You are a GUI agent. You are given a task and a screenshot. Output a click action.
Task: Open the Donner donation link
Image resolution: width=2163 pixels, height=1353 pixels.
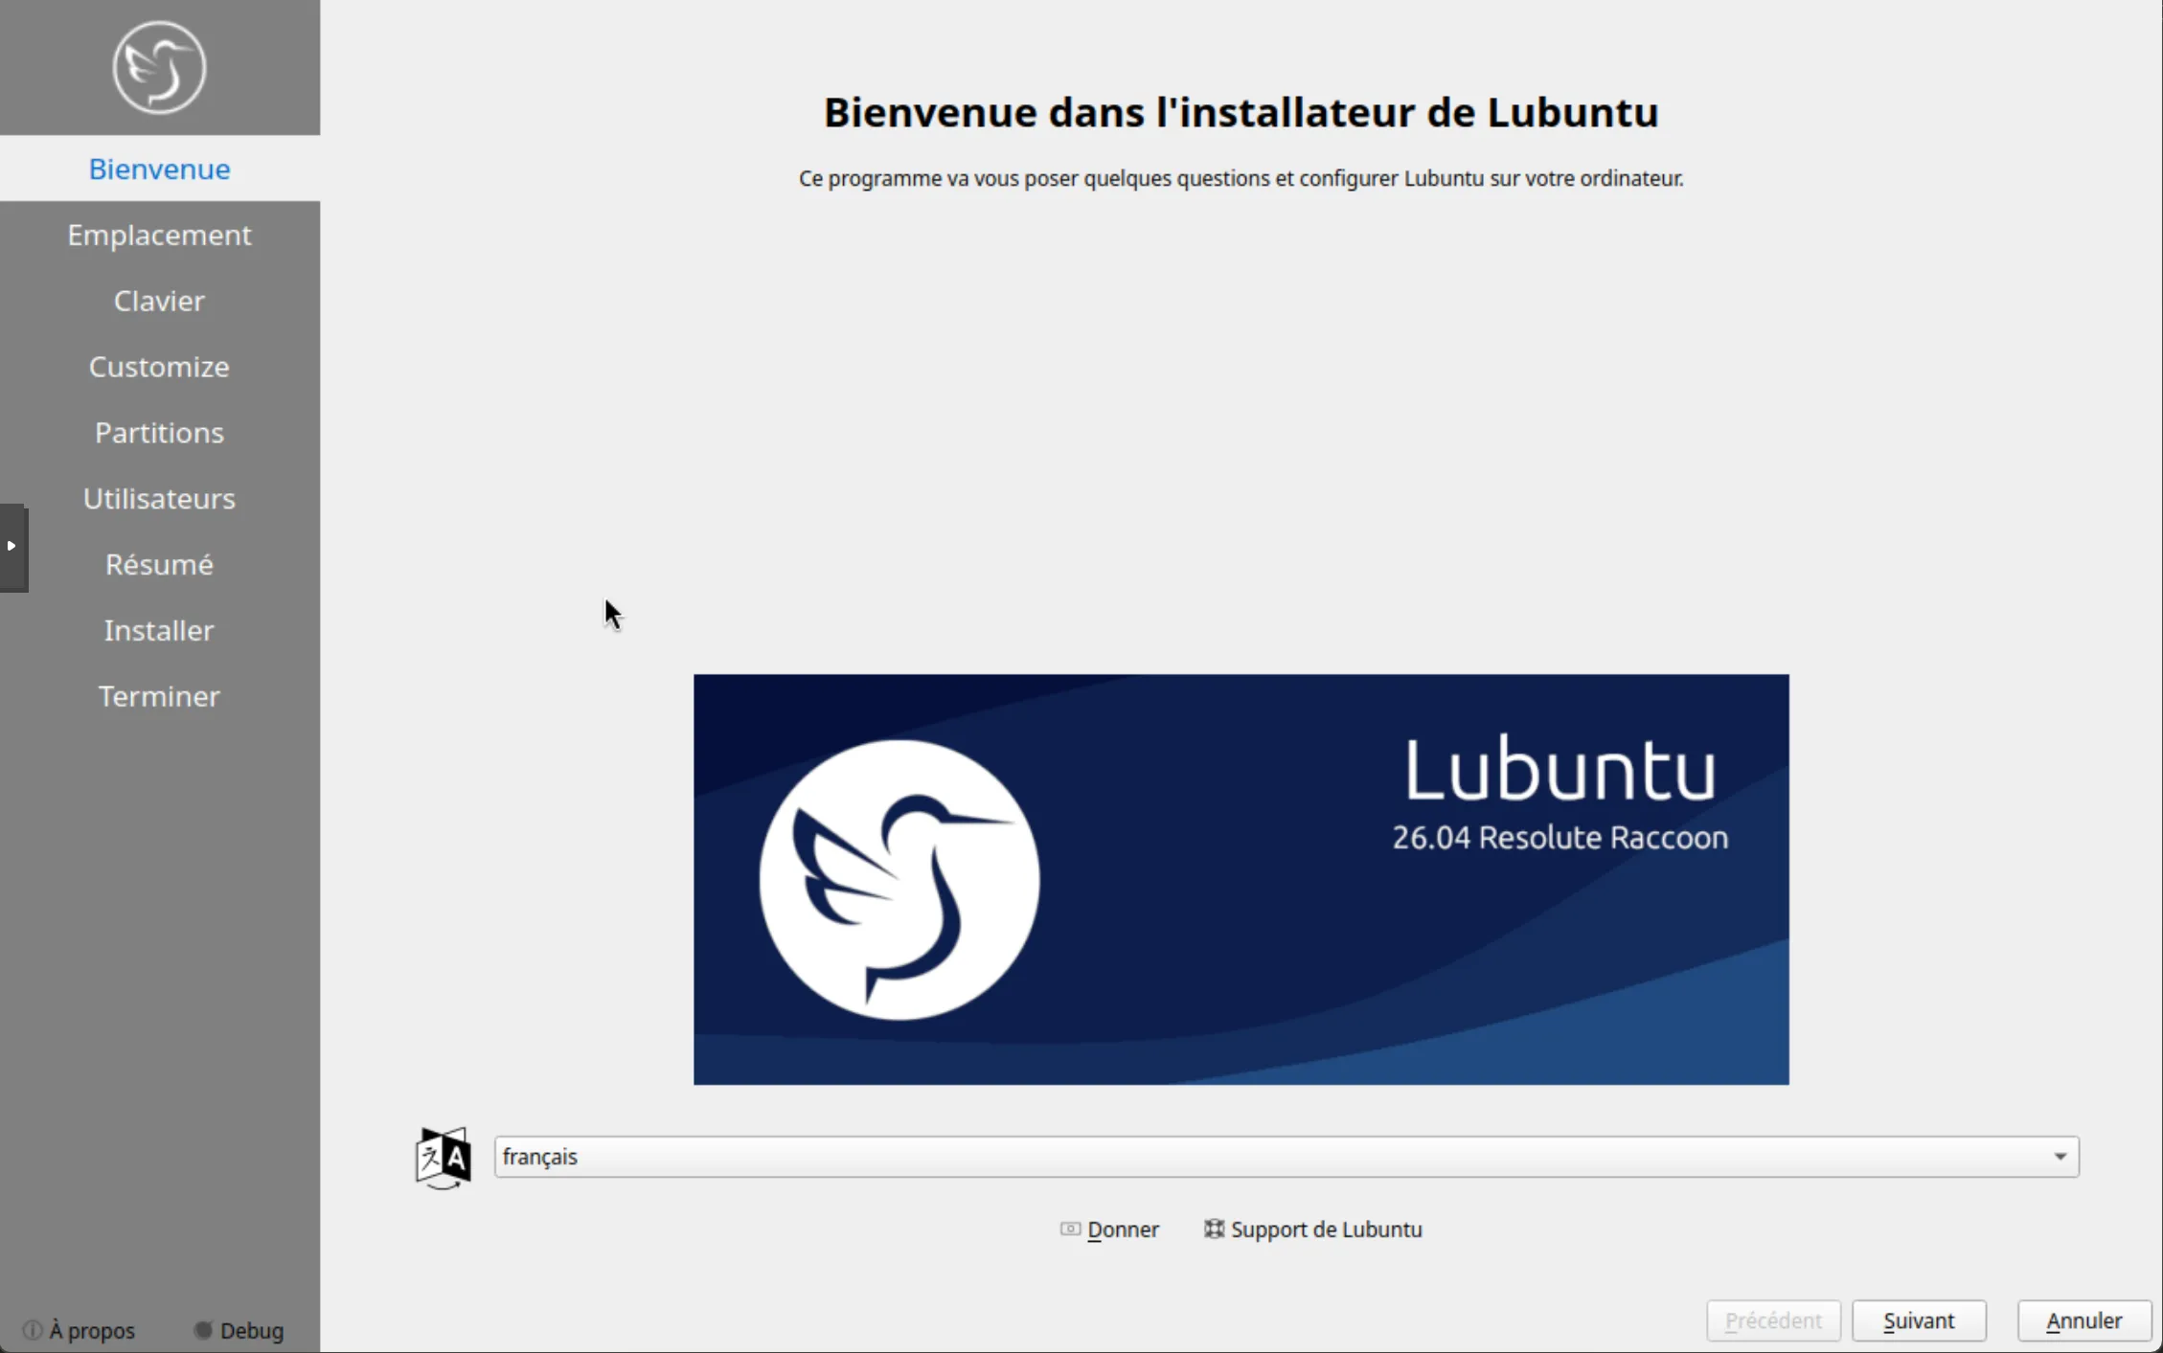[x=1110, y=1229]
